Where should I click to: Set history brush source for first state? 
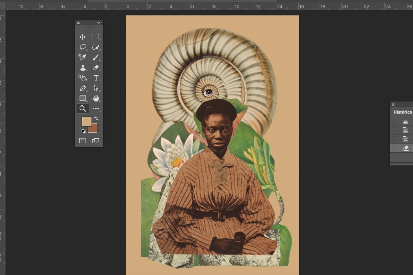point(394,121)
